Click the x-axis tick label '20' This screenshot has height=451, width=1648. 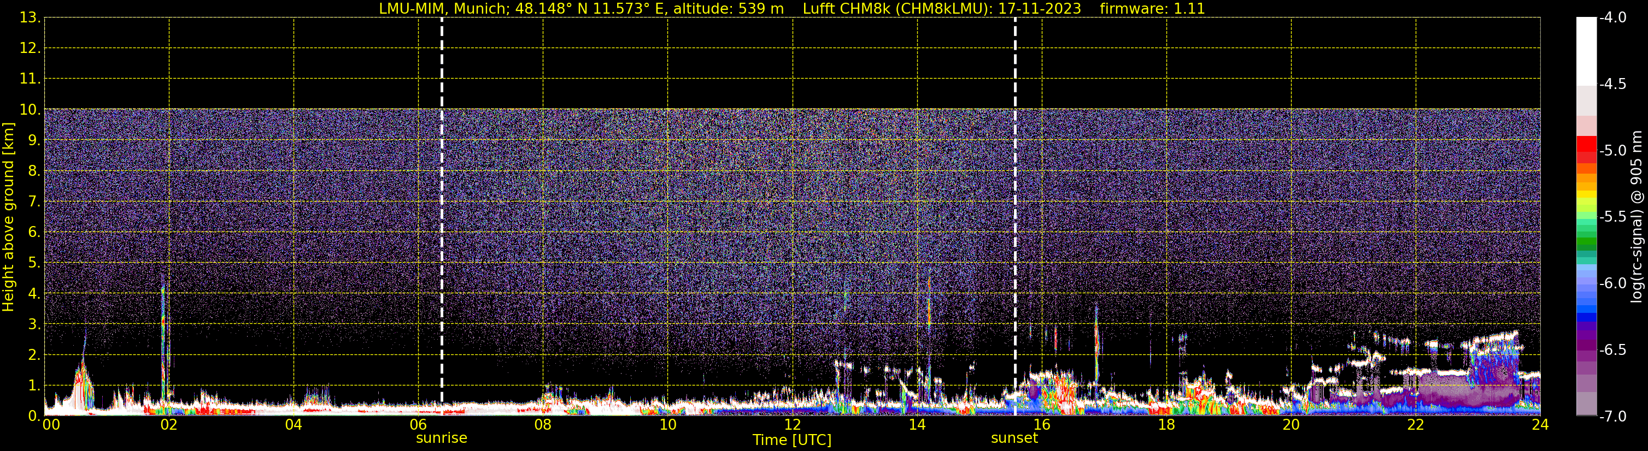[1292, 425]
